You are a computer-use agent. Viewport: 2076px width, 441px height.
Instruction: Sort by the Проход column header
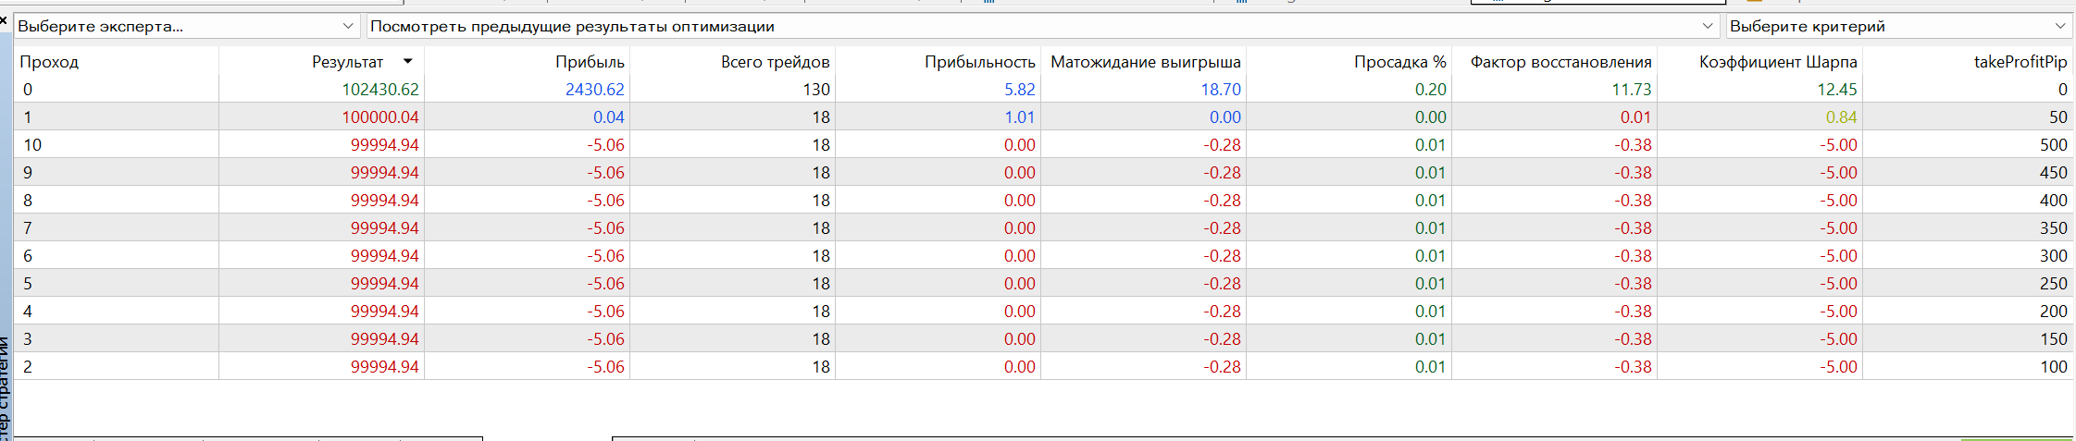coord(49,62)
